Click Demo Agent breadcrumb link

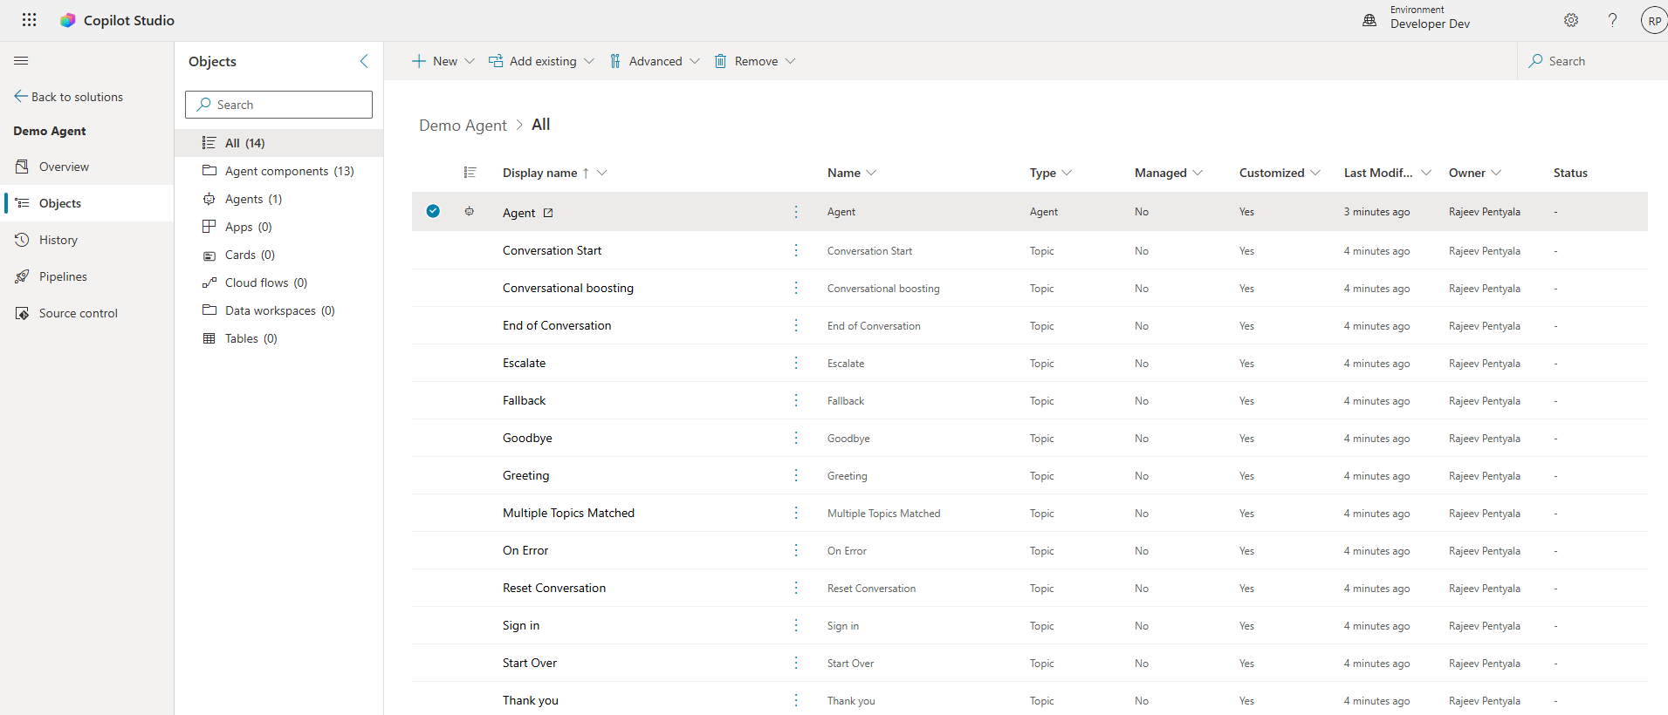point(463,126)
